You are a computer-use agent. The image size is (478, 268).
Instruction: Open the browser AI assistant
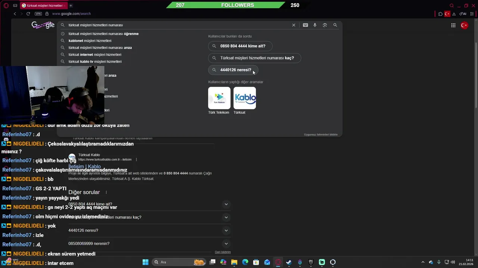(463, 14)
